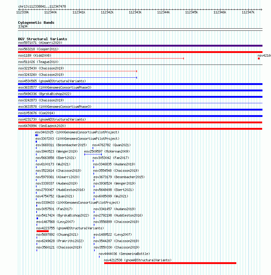
Task: Open the nsv511026 (Teague2010) entry
Action: point(38,62)
